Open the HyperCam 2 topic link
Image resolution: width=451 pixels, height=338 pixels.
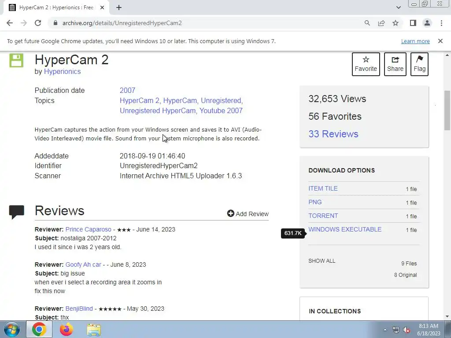click(x=140, y=101)
